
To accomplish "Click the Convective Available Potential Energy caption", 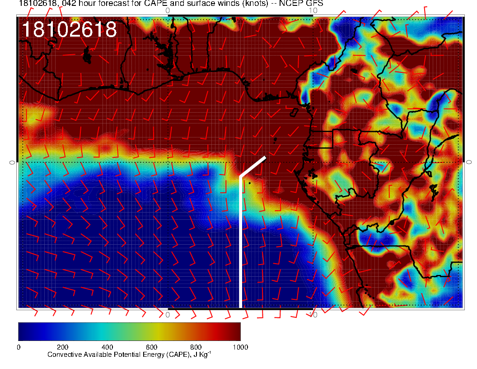I will [x=129, y=355].
